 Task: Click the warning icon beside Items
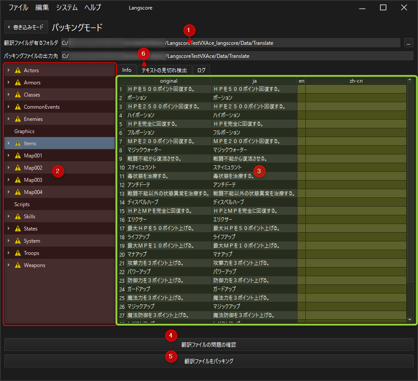[18, 144]
